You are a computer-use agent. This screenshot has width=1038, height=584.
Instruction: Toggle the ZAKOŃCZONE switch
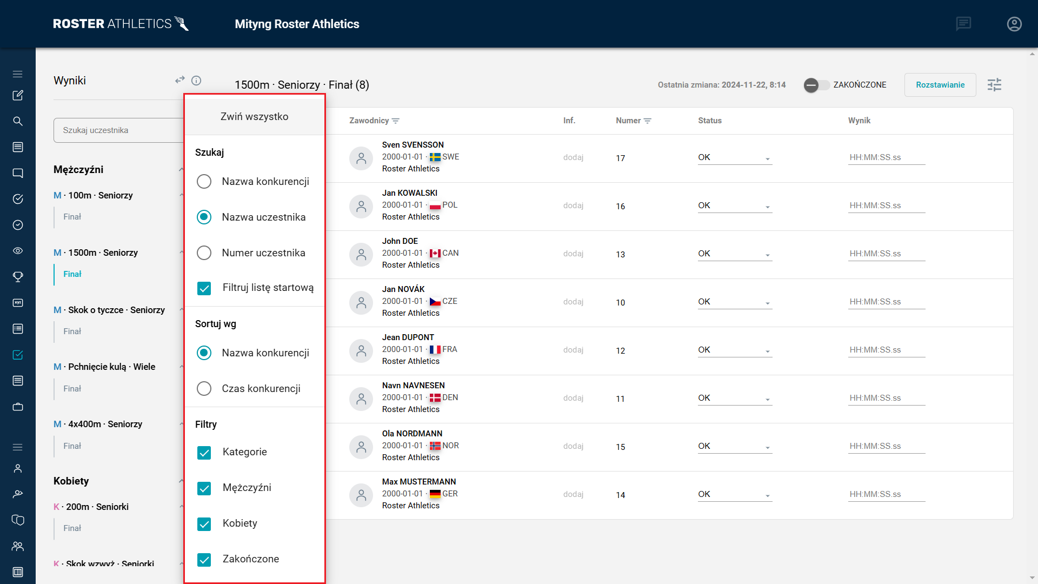click(816, 85)
